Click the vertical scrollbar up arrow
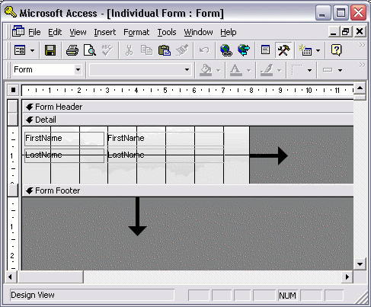 [360, 88]
